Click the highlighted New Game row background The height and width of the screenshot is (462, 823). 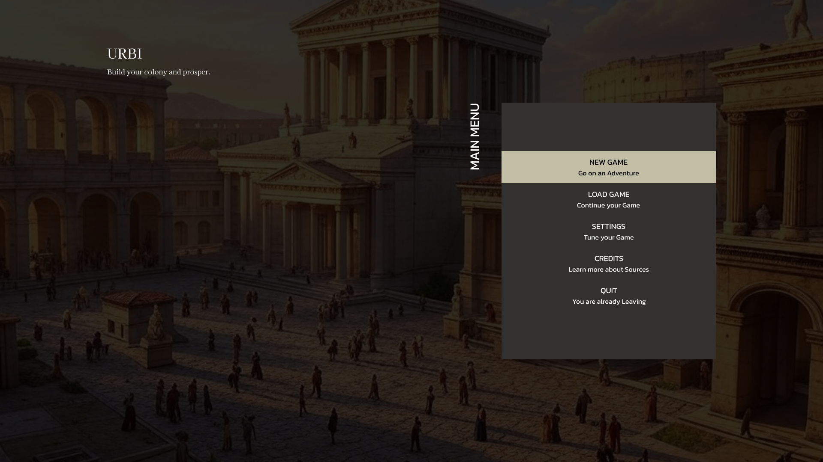[x=536, y=167]
